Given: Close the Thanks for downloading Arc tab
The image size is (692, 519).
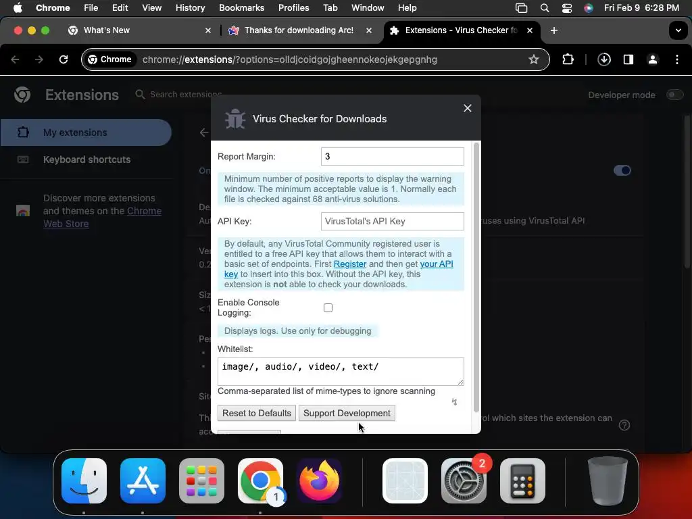Looking at the screenshot, I should [369, 30].
